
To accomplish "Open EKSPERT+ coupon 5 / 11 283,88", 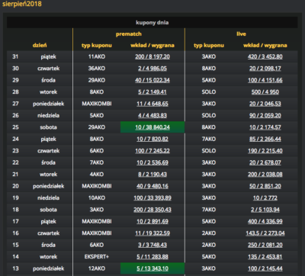I will tap(152, 257).
